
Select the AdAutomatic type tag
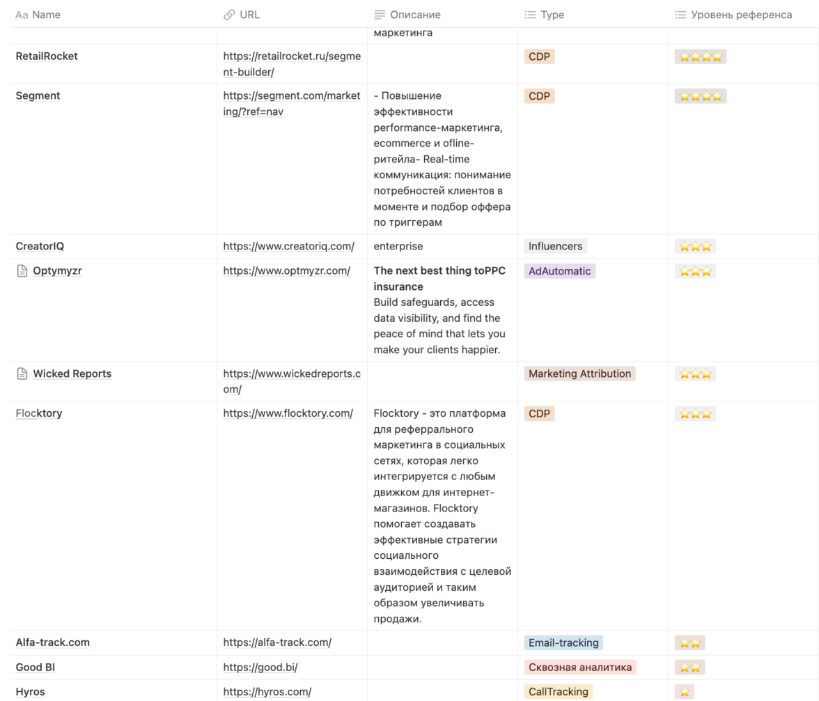(x=560, y=271)
